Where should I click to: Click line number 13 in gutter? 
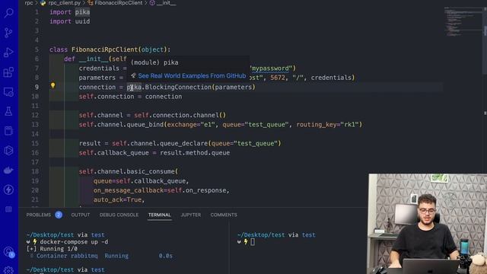[35, 125]
